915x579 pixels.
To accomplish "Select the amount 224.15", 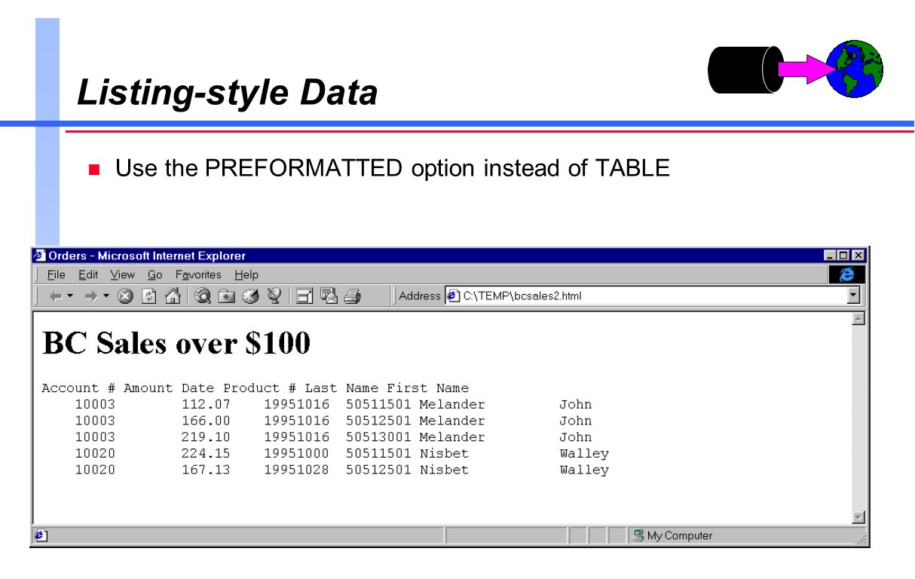I will tap(206, 454).
